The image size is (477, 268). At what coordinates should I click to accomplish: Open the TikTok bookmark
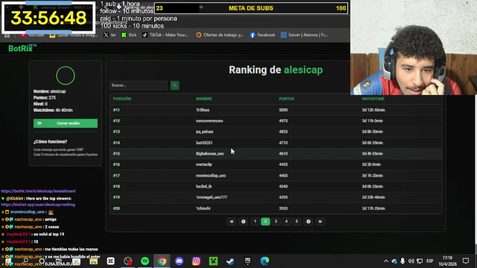(x=165, y=35)
